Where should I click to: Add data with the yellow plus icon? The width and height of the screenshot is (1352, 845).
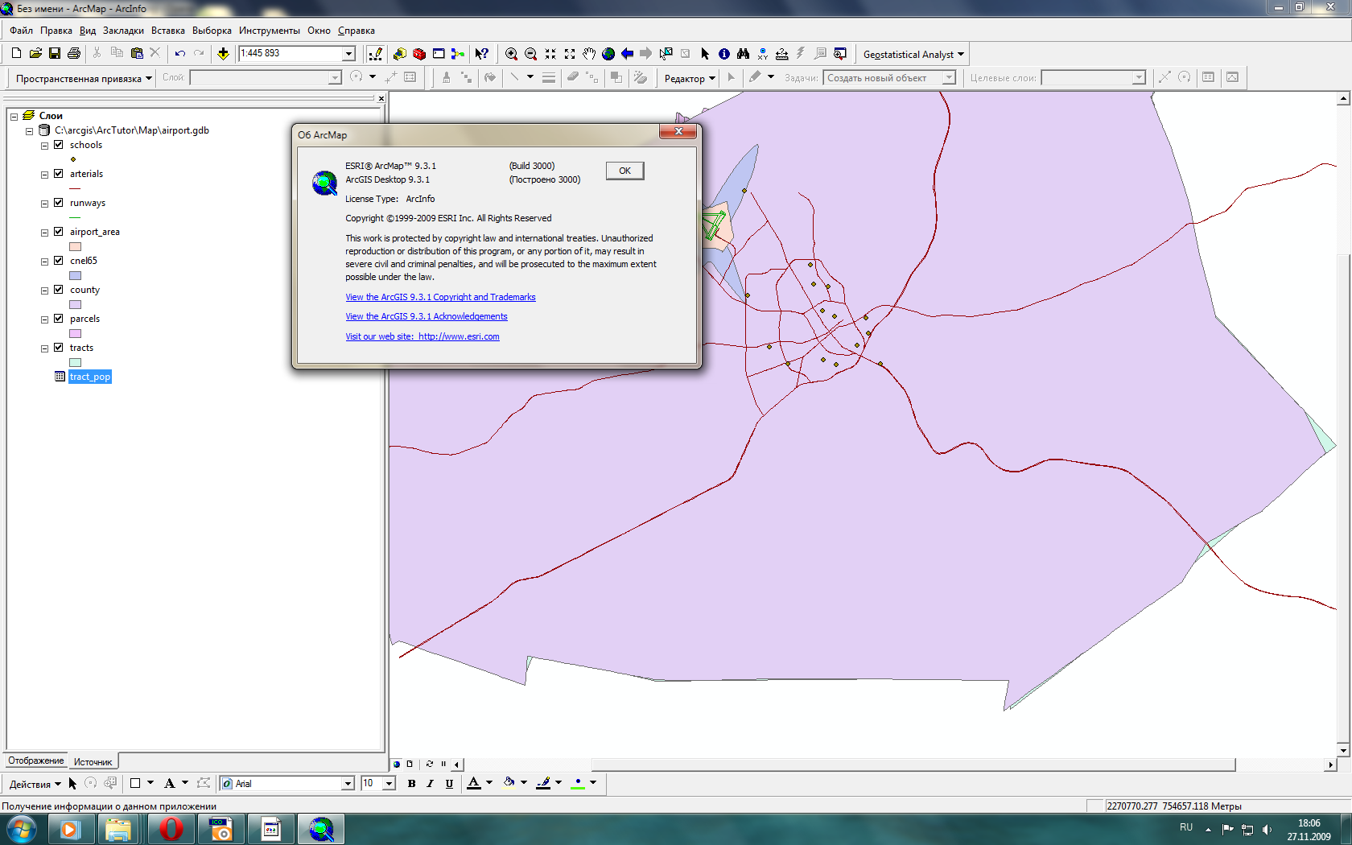coord(223,53)
